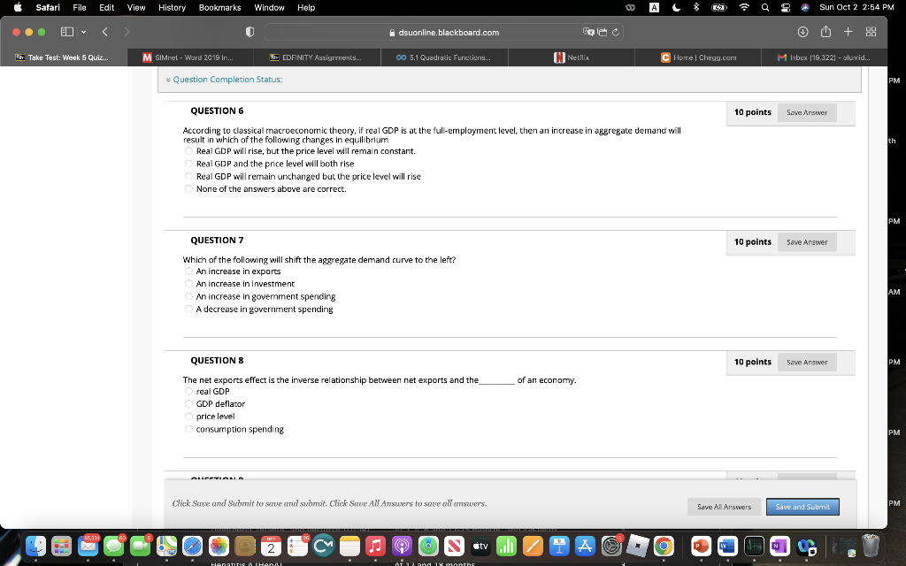Open Calendar app in the dock

271,545
